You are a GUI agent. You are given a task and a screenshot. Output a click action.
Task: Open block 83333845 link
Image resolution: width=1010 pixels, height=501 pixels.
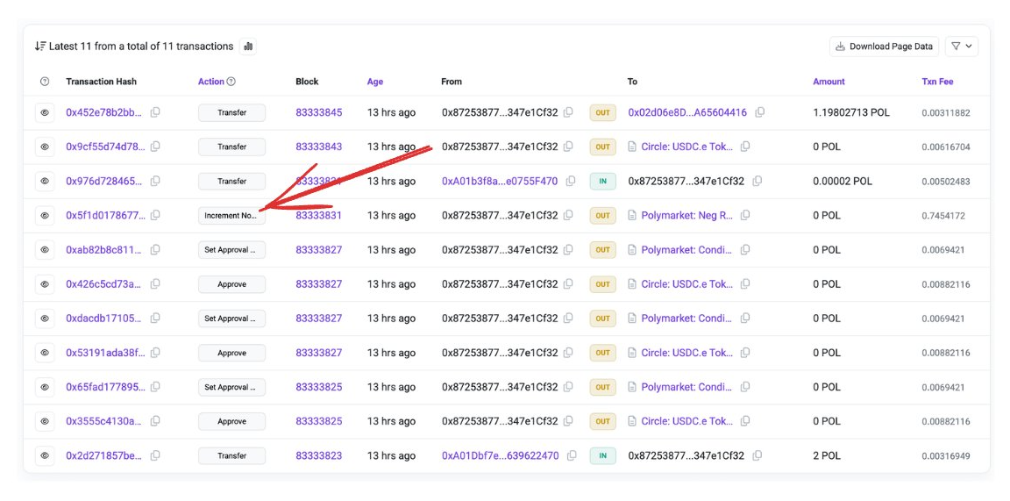point(318,112)
